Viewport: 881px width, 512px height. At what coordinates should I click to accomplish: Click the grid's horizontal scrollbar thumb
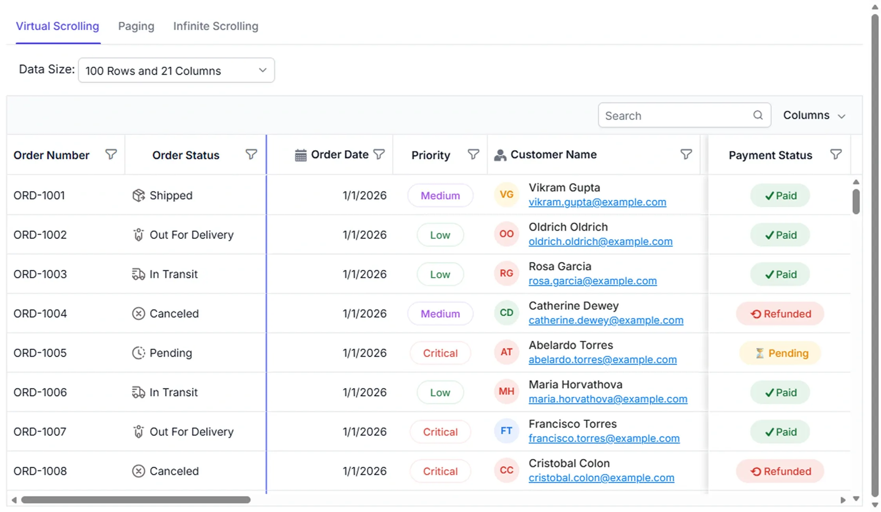click(136, 500)
